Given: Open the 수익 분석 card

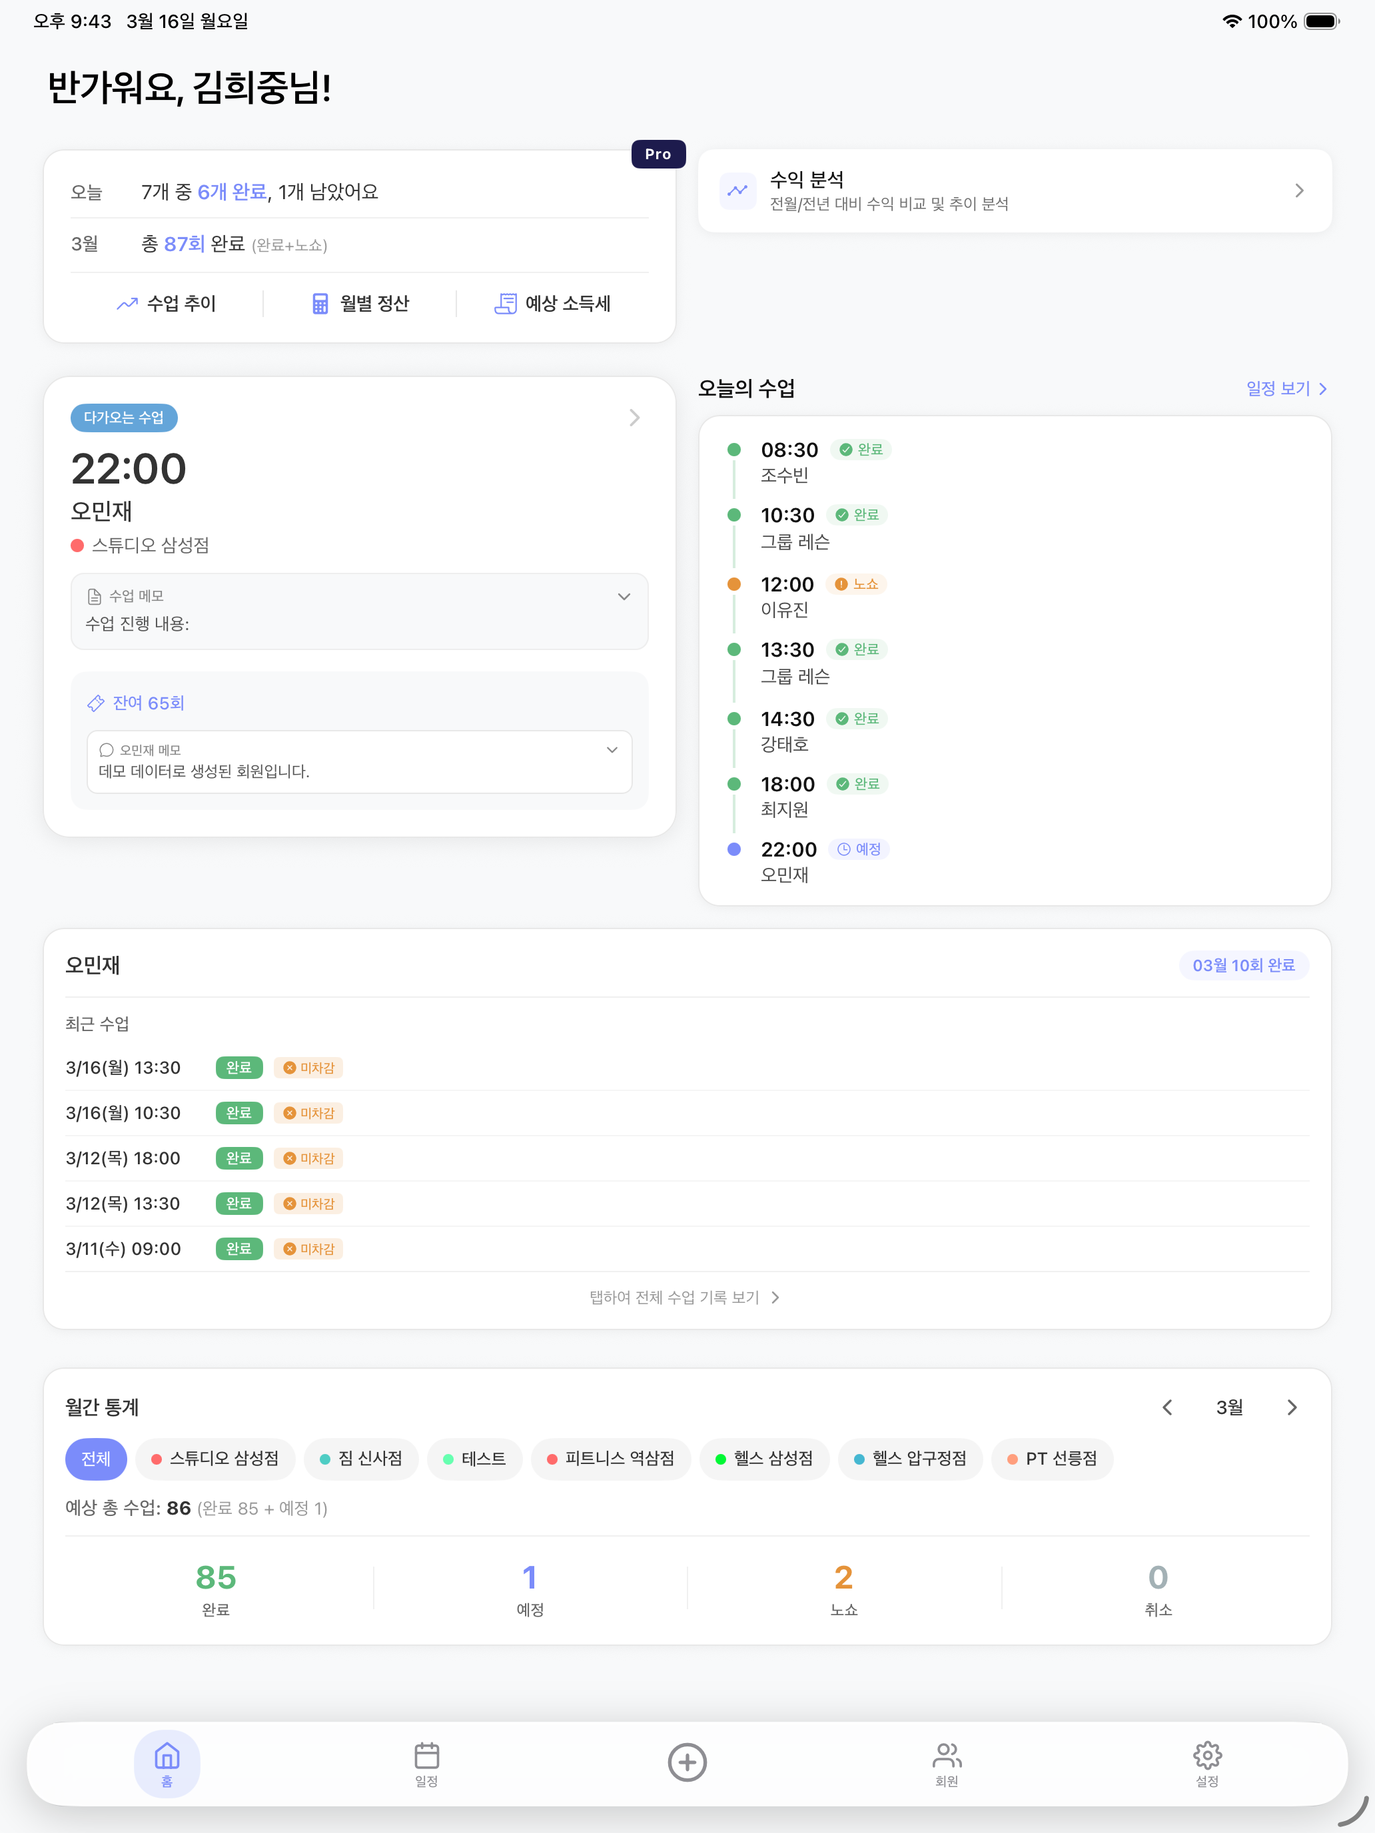Looking at the screenshot, I should coord(1015,191).
